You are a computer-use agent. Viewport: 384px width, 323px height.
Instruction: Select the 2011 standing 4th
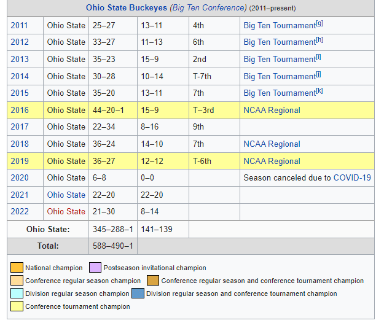(x=198, y=25)
